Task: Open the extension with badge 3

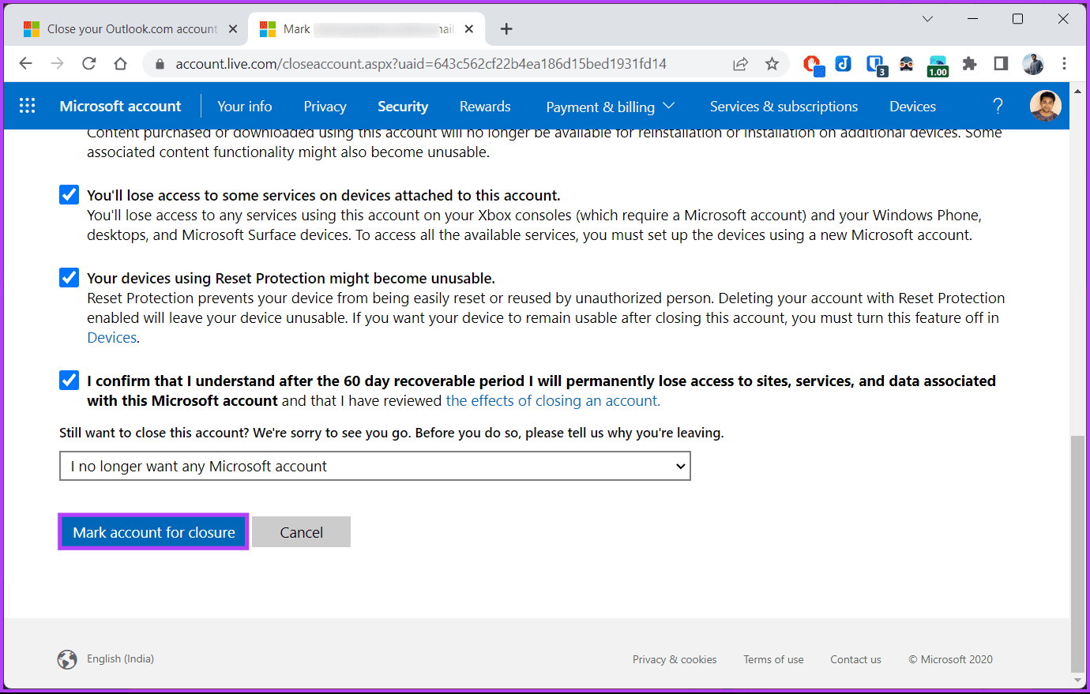Action: [875, 65]
